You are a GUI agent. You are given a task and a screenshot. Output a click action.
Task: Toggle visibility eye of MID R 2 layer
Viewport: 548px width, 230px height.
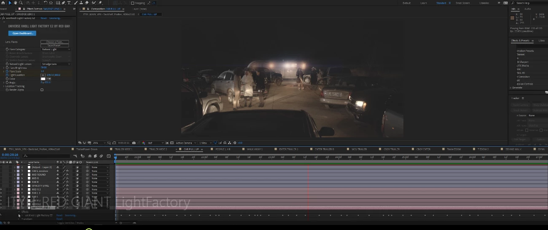tap(1, 189)
